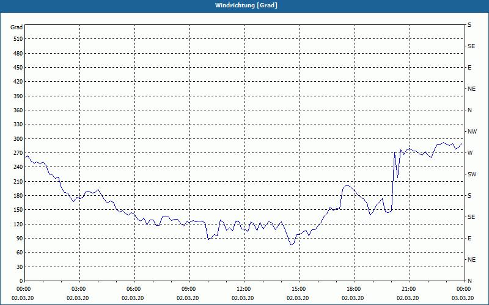The image size is (489, 305).
Task: Click the 09:00 time label
Action: [188, 289]
